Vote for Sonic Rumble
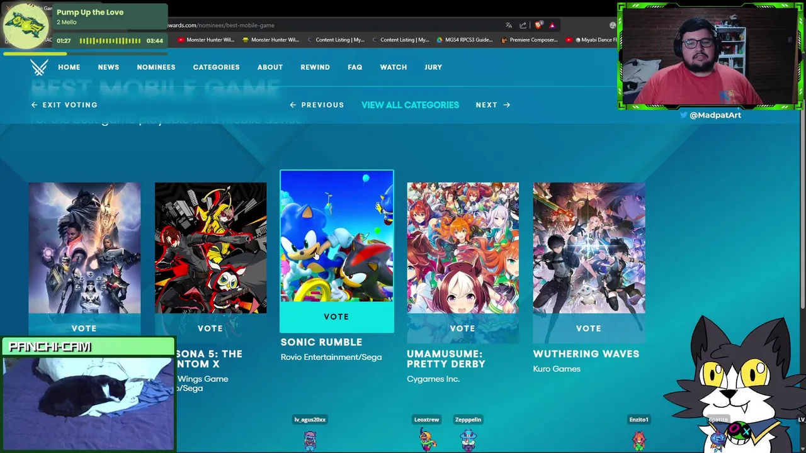Image resolution: width=806 pixels, height=453 pixels. point(337,317)
